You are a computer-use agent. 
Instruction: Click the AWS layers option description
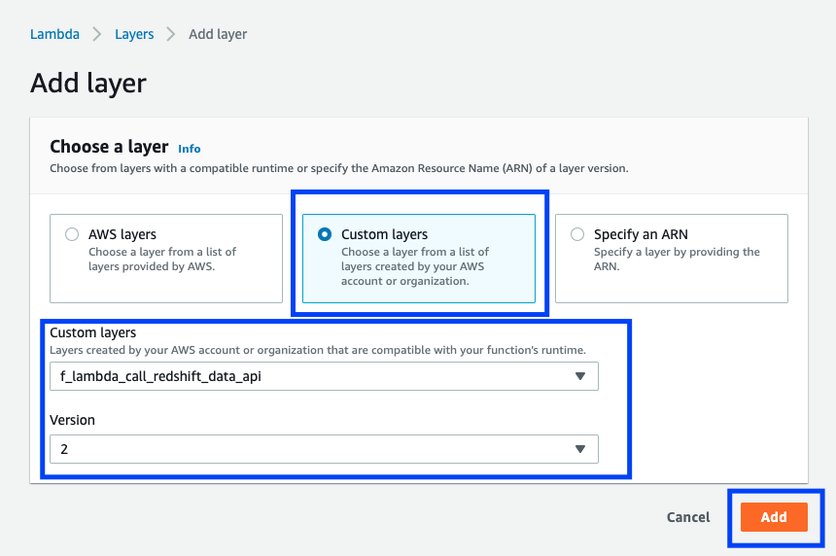click(162, 260)
